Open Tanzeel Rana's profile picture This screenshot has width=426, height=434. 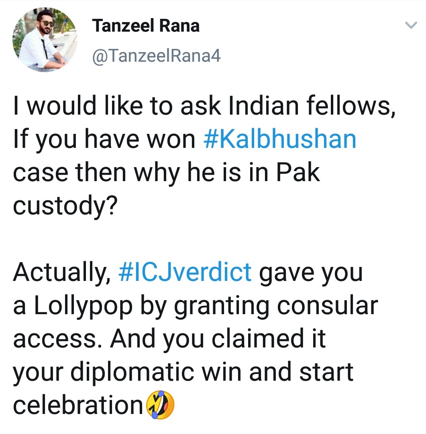tap(45, 40)
